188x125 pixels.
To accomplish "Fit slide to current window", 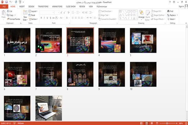I will point(186,123).
